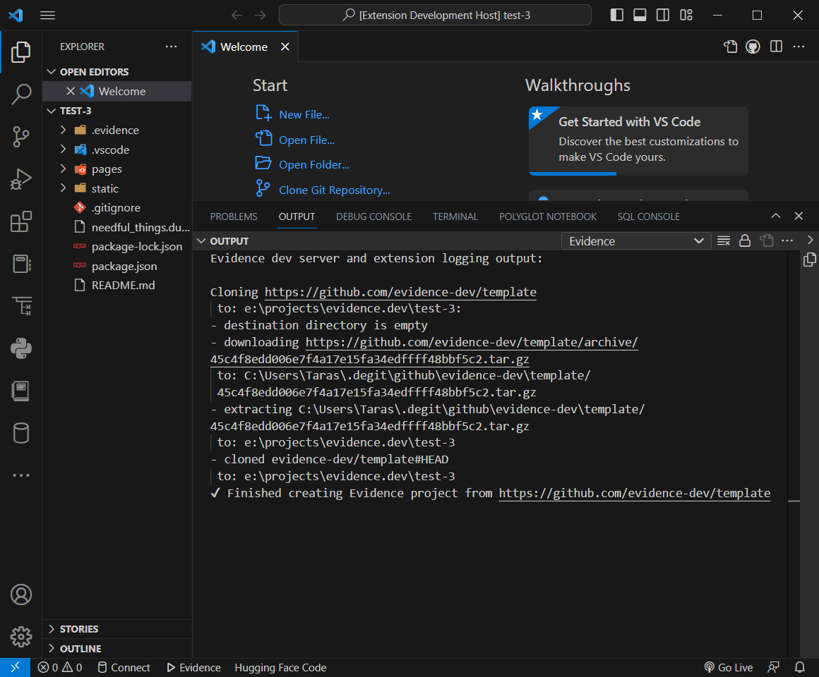The width and height of the screenshot is (819, 677).
Task: Open Output content in a new editor
Action: tap(766, 240)
